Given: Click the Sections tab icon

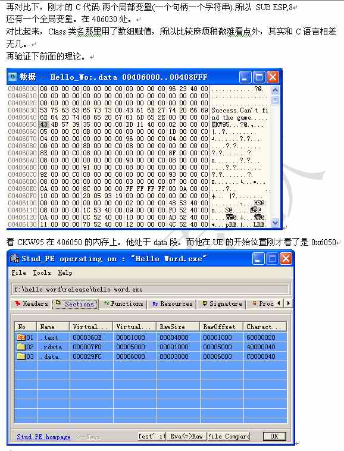Looking at the screenshot, I should (58, 303).
